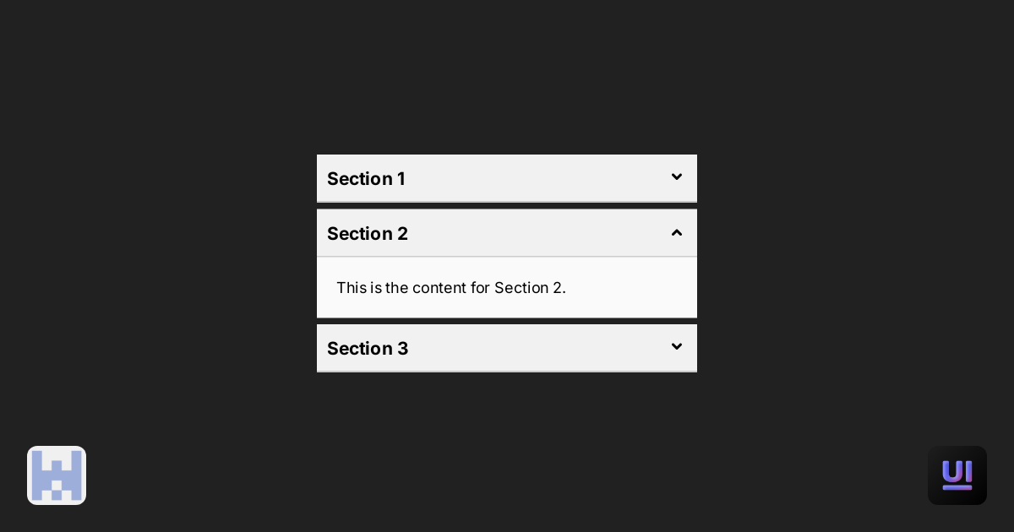
Task: Click the upward chevron on Section 2
Action: (x=677, y=232)
